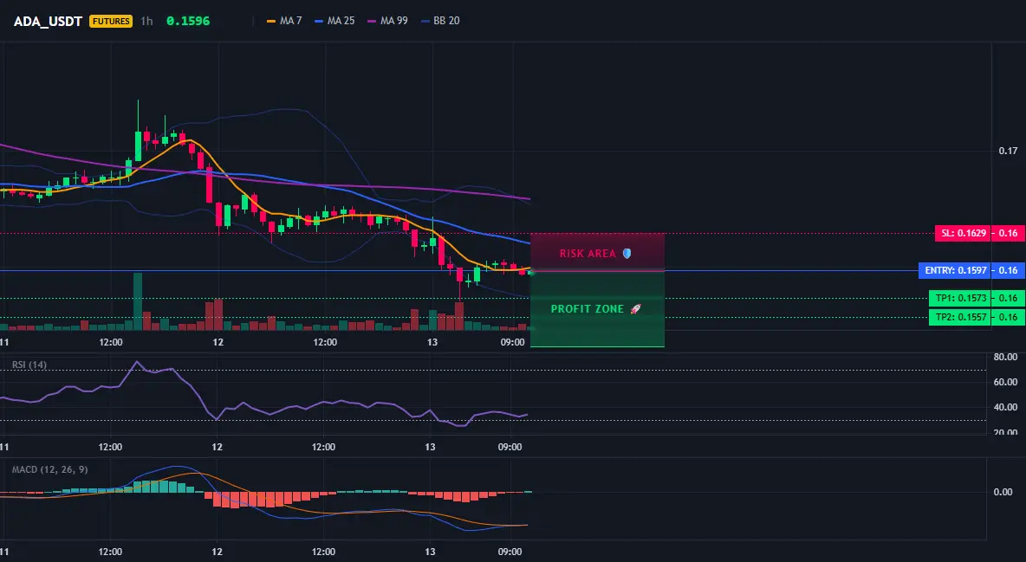This screenshot has height=562, width=1026.
Task: Click the TP2: 0.1557 price tag
Action: [x=959, y=317]
